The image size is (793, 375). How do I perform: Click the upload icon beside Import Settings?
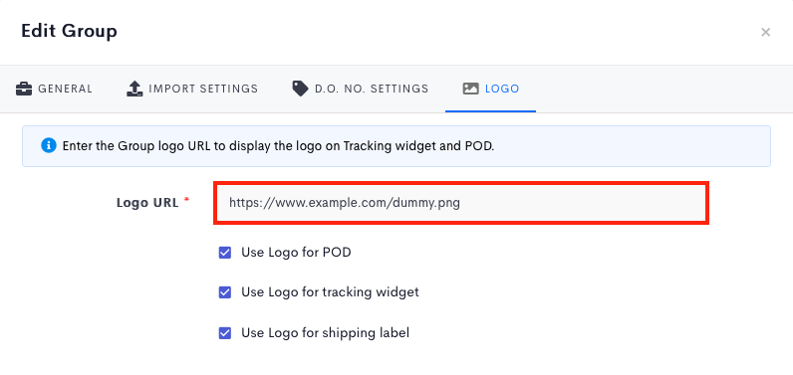pyautogui.click(x=134, y=89)
